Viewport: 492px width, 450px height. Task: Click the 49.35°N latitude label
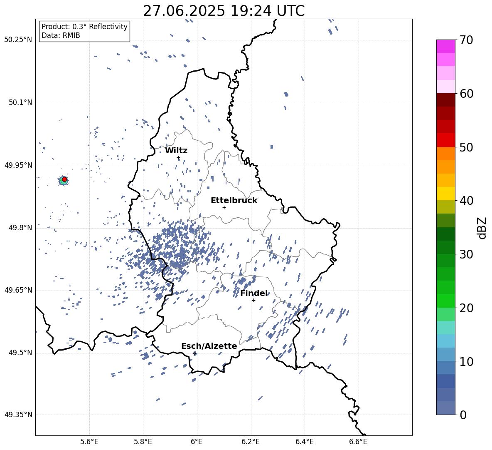tap(18, 415)
